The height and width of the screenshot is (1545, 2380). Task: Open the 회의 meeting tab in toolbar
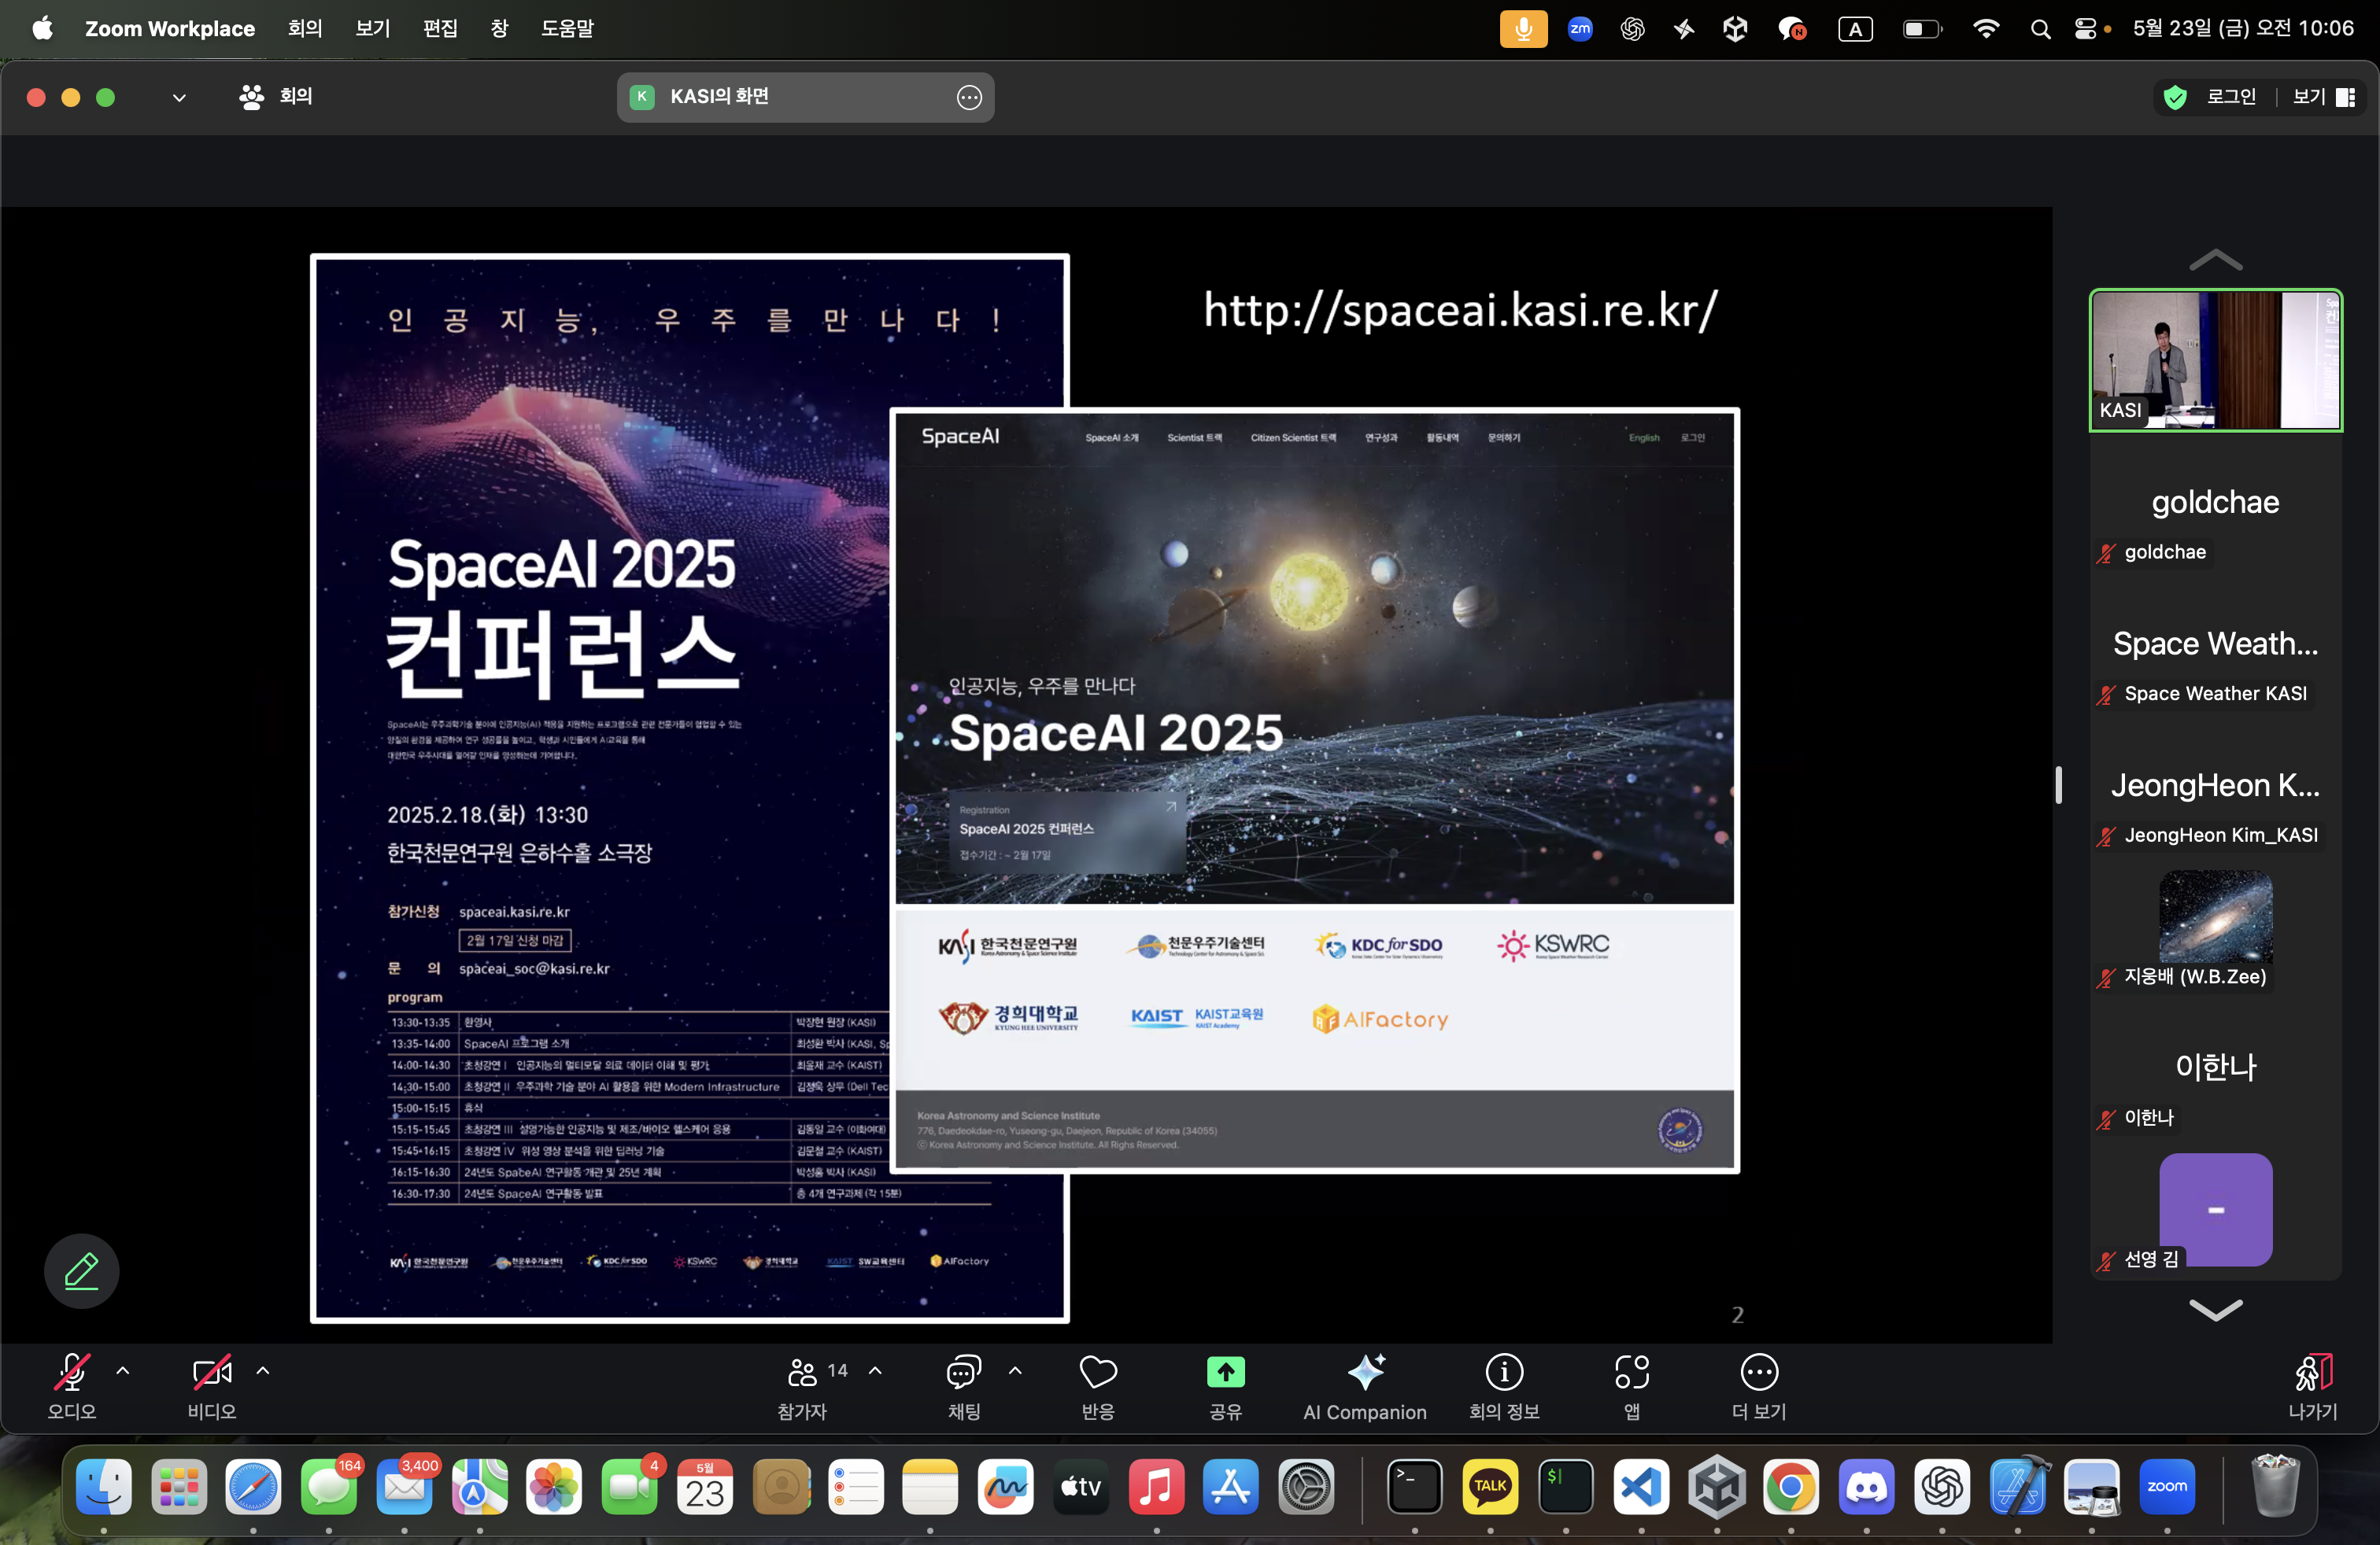[x=277, y=97]
